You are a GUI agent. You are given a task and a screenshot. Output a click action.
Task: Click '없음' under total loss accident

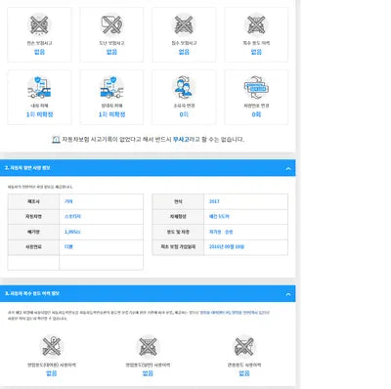39,52
